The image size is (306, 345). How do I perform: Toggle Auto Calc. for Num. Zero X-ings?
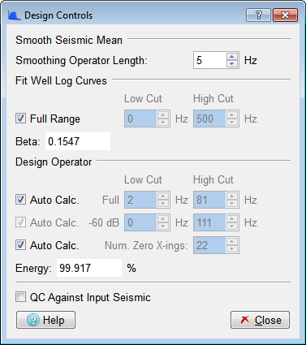pos(20,245)
